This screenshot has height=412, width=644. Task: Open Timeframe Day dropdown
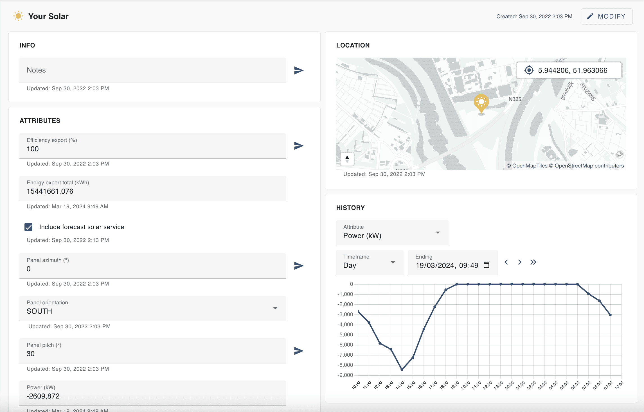tap(370, 262)
